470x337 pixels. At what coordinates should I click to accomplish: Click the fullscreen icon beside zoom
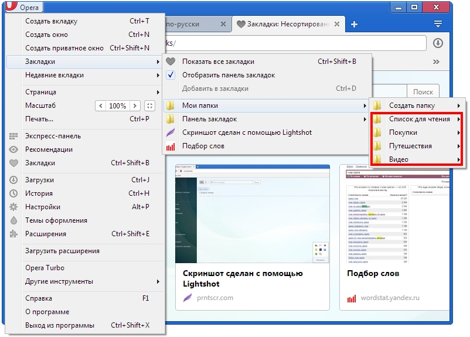pyautogui.click(x=149, y=106)
